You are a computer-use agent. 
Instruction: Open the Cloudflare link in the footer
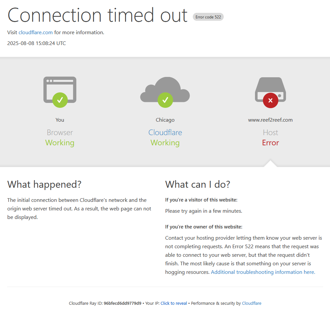tap(251, 303)
